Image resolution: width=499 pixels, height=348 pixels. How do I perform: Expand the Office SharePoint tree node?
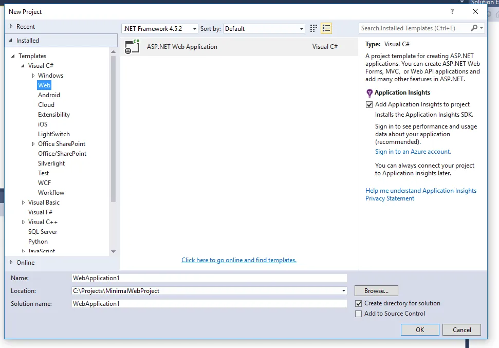pyautogui.click(x=33, y=144)
